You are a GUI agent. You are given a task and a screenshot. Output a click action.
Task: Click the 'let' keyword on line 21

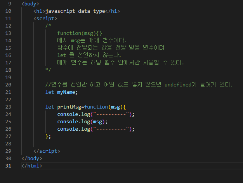click(50, 92)
